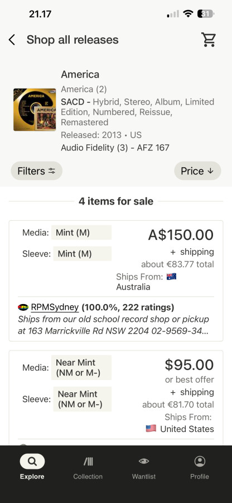Open America (2) artist link
The image size is (232, 503).
pos(84,89)
